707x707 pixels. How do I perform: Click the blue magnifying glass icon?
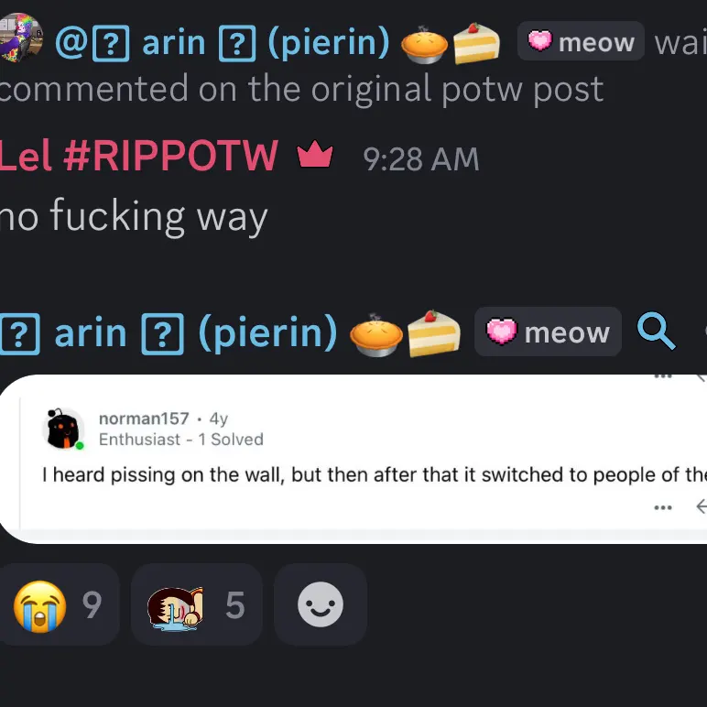[656, 332]
